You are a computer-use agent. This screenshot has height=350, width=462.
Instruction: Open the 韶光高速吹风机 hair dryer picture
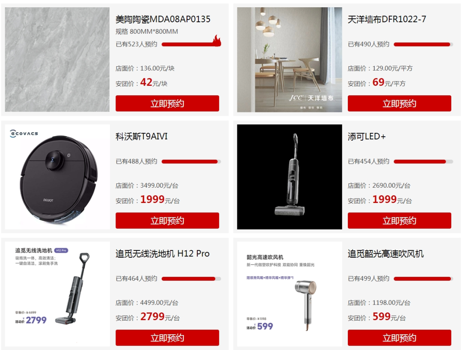[x=289, y=294]
